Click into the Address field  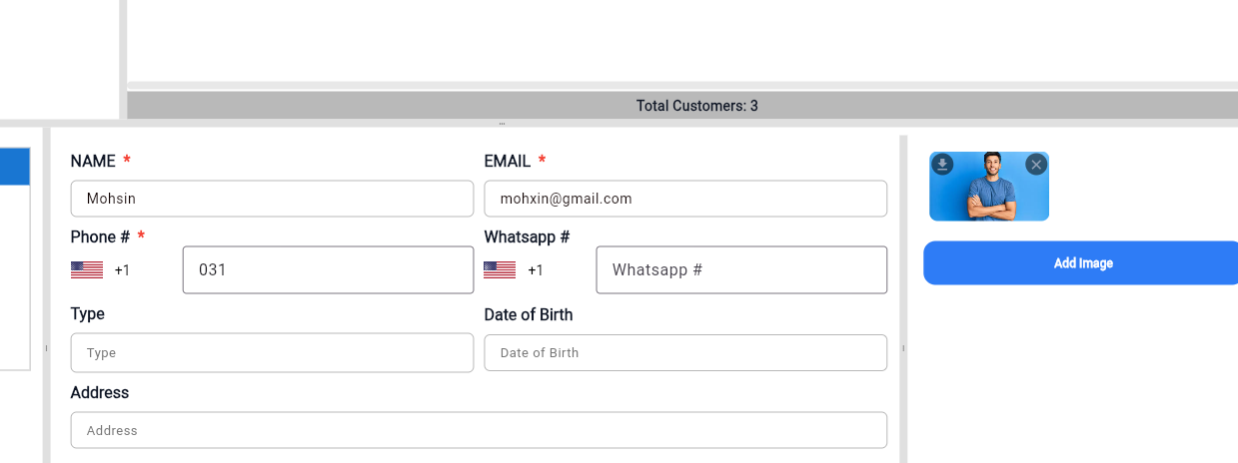tap(479, 430)
